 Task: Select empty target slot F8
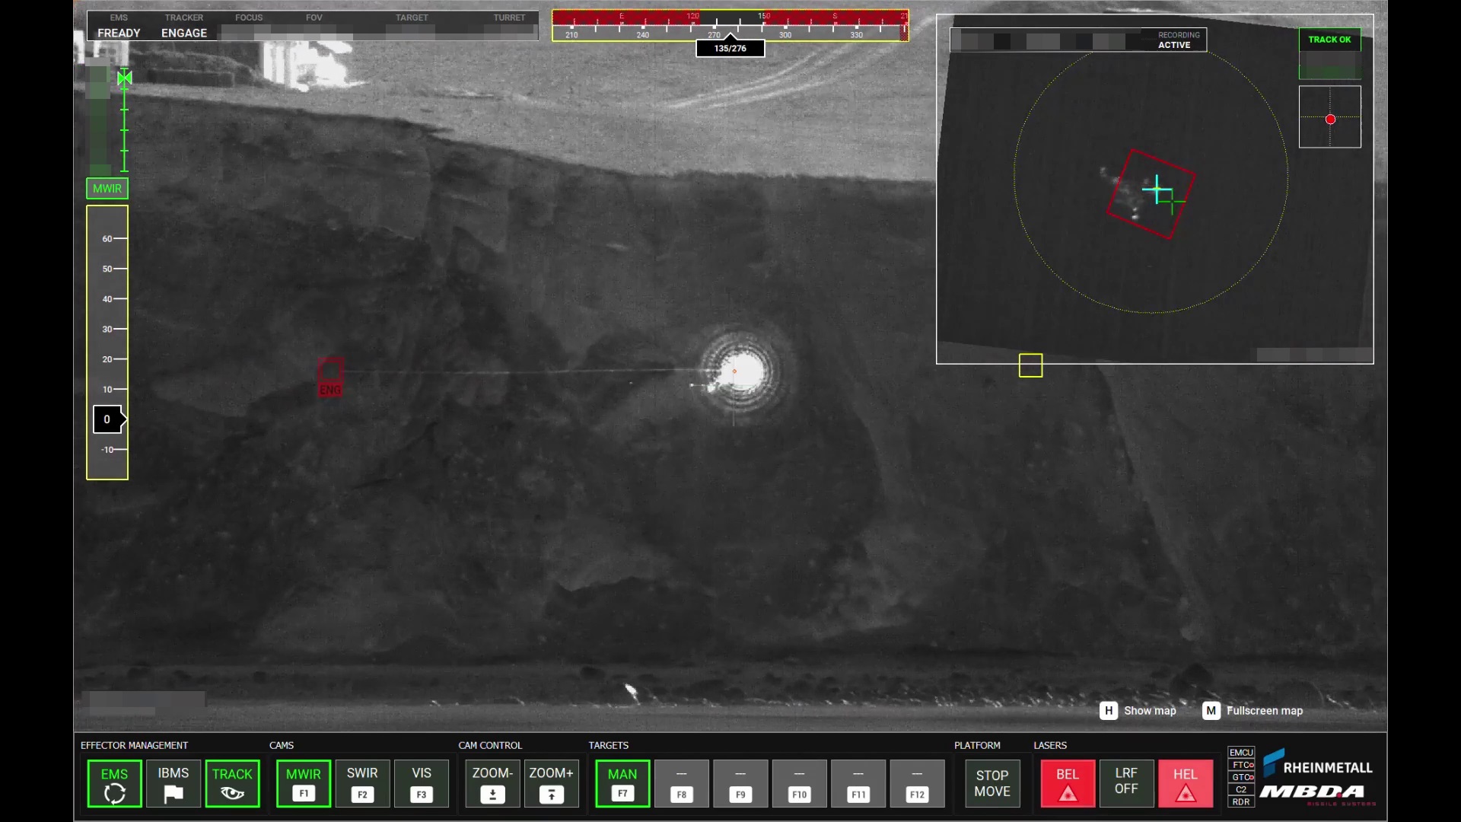(682, 783)
